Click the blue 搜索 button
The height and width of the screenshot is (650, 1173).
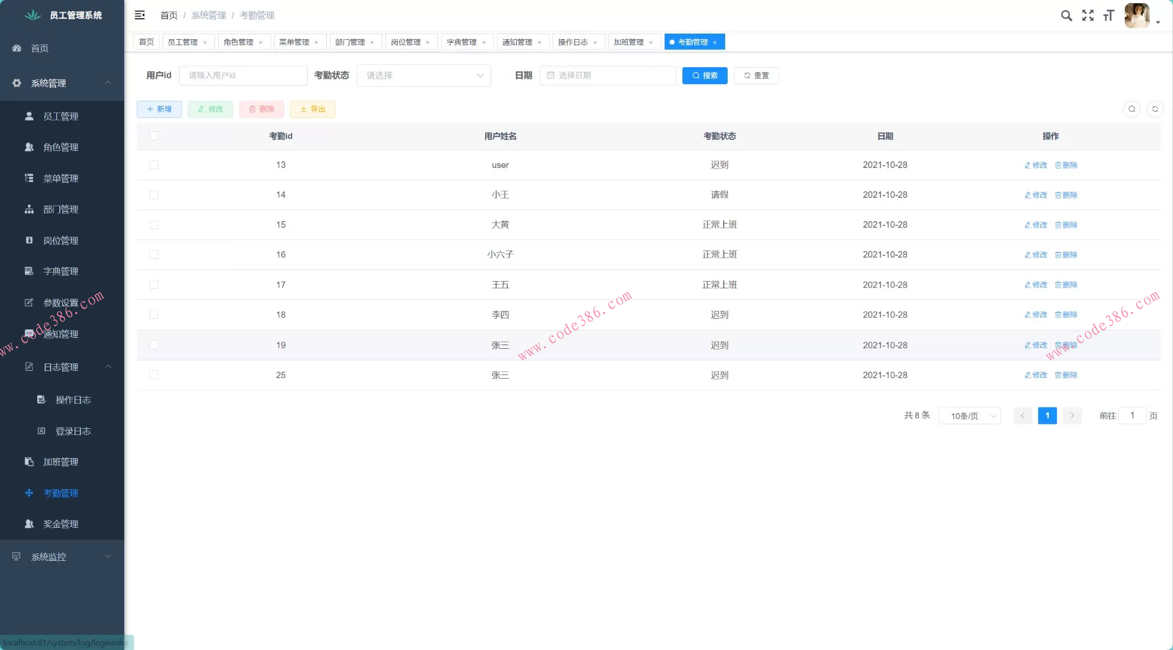[704, 76]
